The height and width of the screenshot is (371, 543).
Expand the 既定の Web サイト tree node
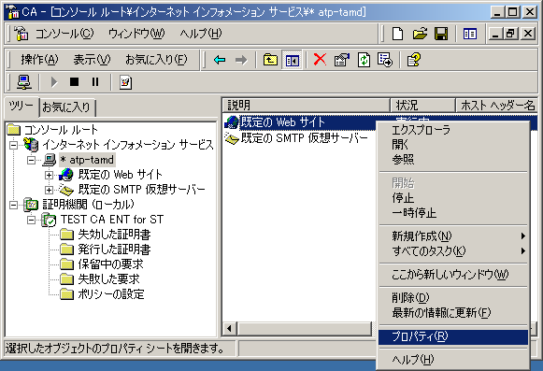[x=49, y=175]
